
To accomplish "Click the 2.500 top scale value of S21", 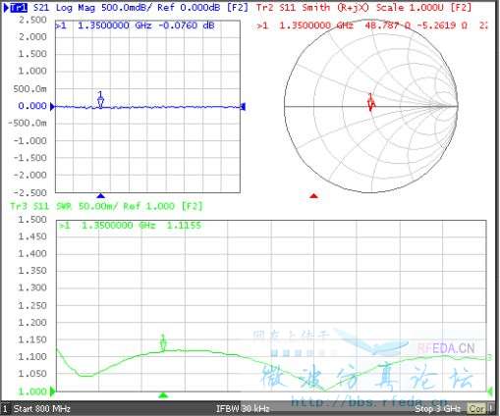I will (32, 20).
